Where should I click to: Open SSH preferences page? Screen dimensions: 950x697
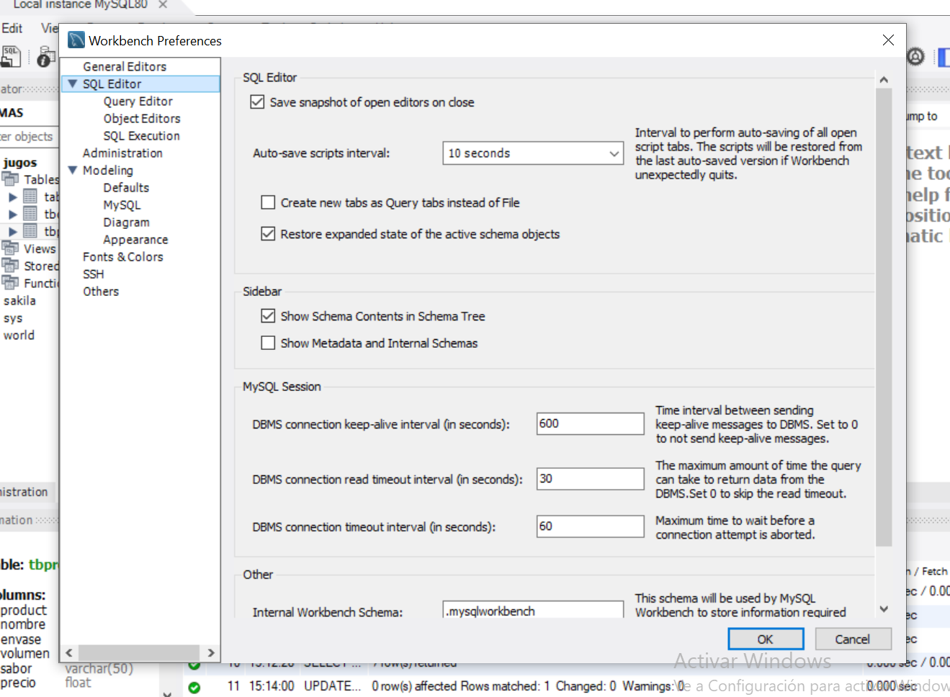(x=93, y=274)
